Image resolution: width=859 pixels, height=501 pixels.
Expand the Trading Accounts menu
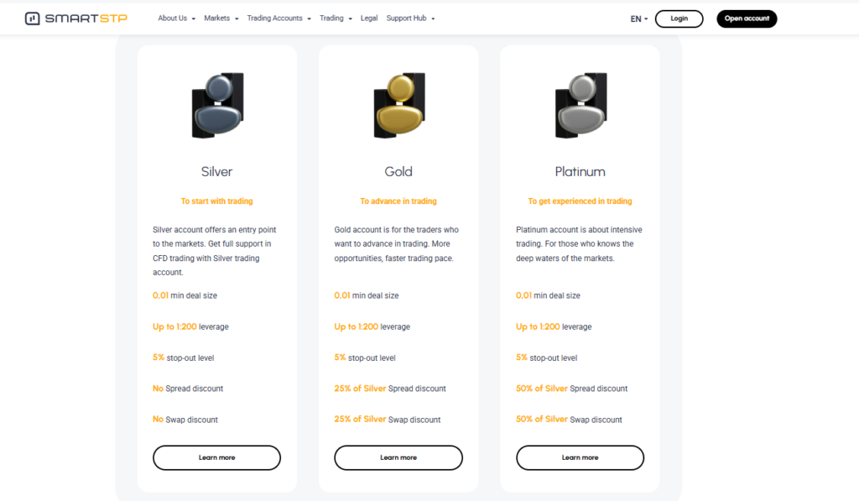[x=274, y=18]
